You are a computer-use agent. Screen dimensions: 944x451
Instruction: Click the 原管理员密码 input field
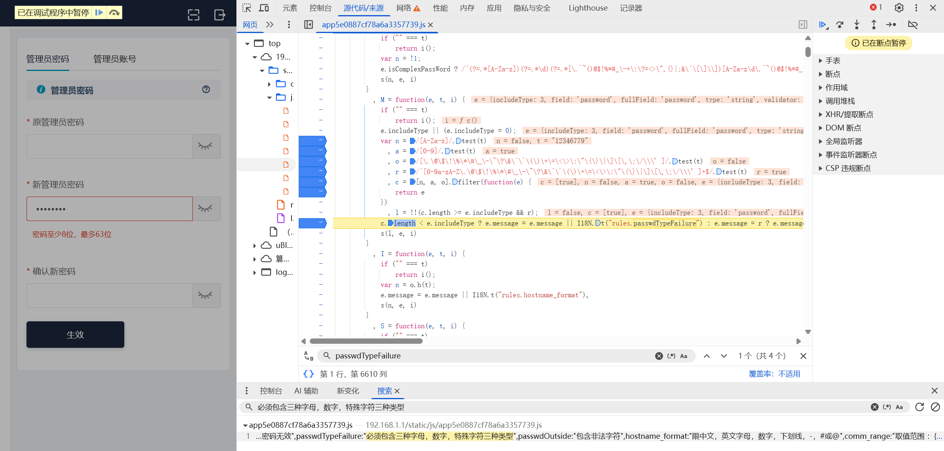coord(109,146)
